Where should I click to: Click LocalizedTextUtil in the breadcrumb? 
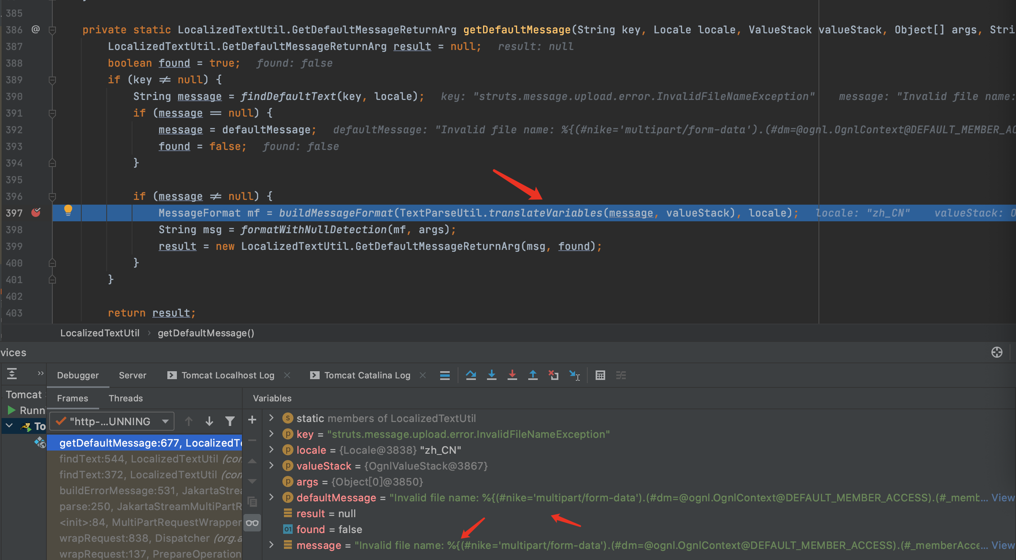100,333
